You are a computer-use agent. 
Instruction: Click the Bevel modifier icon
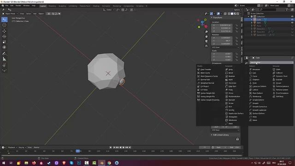pos(226,73)
